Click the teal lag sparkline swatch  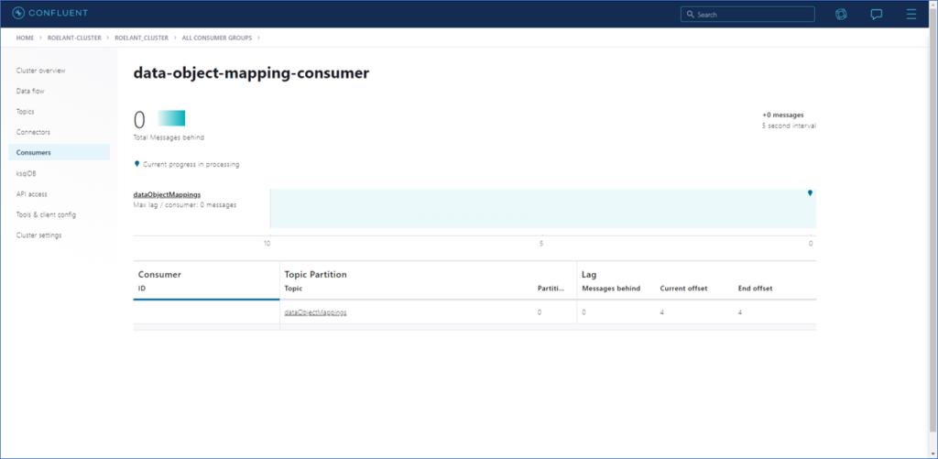click(x=171, y=117)
